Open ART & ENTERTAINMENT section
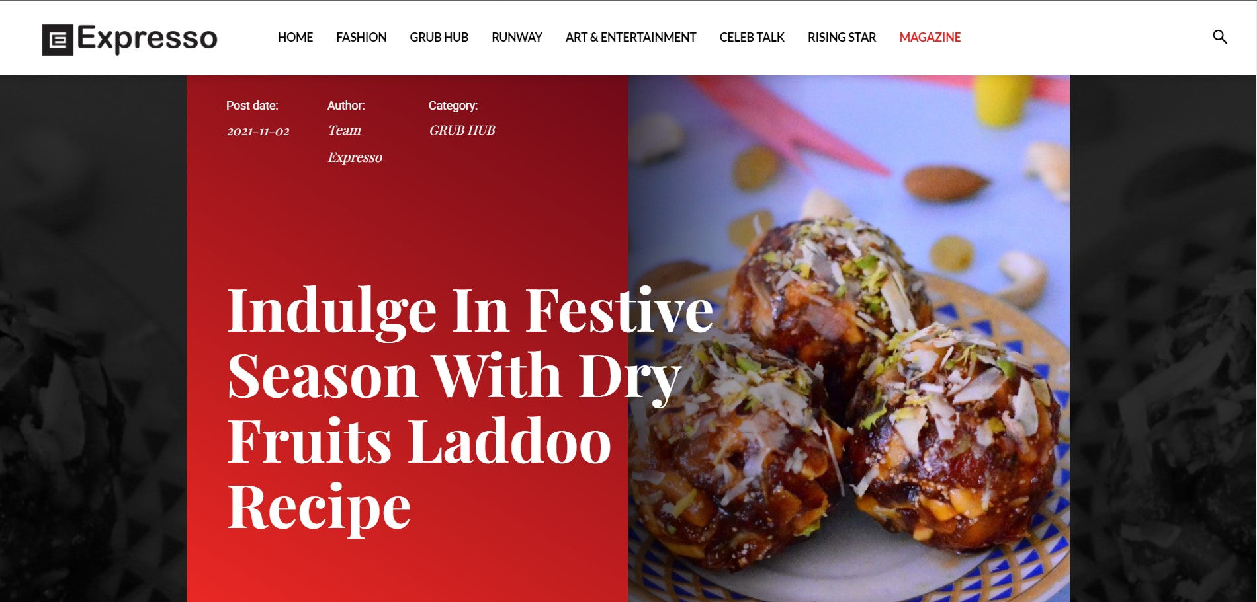 [630, 38]
